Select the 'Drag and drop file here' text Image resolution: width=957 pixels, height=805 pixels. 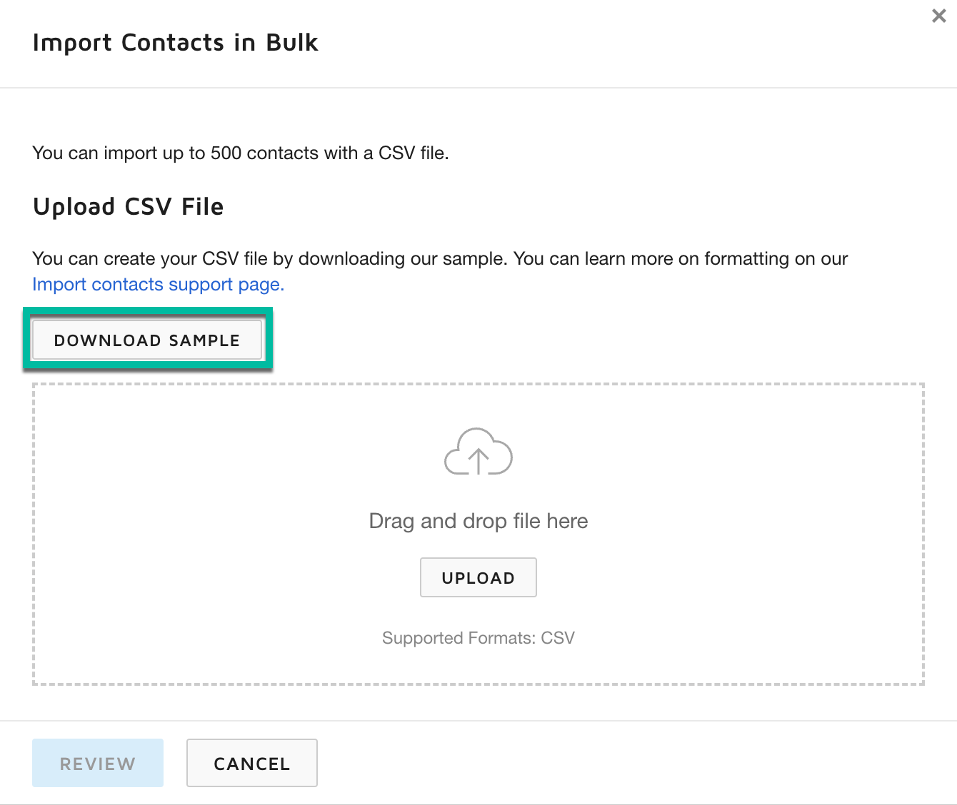478,521
